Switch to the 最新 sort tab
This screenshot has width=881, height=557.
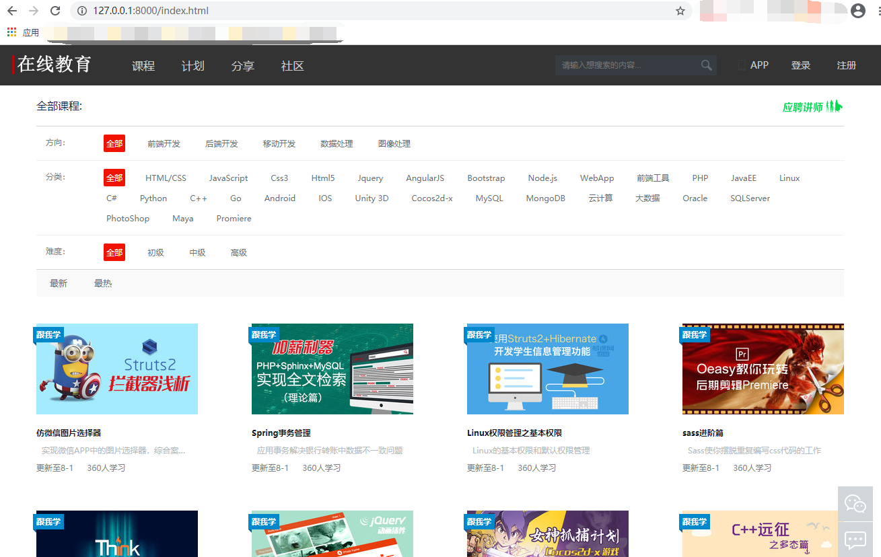pyautogui.click(x=59, y=283)
